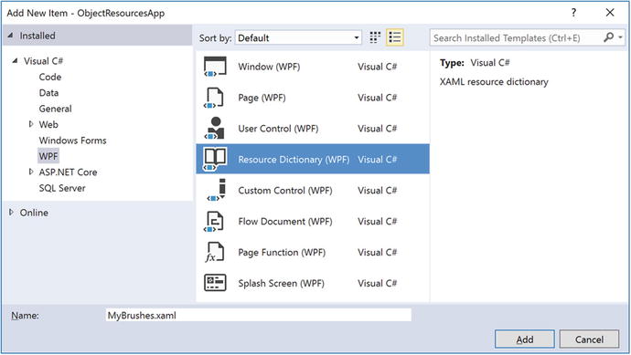Expand the Web tree node
This screenshot has height=355, width=631.
[x=31, y=124]
